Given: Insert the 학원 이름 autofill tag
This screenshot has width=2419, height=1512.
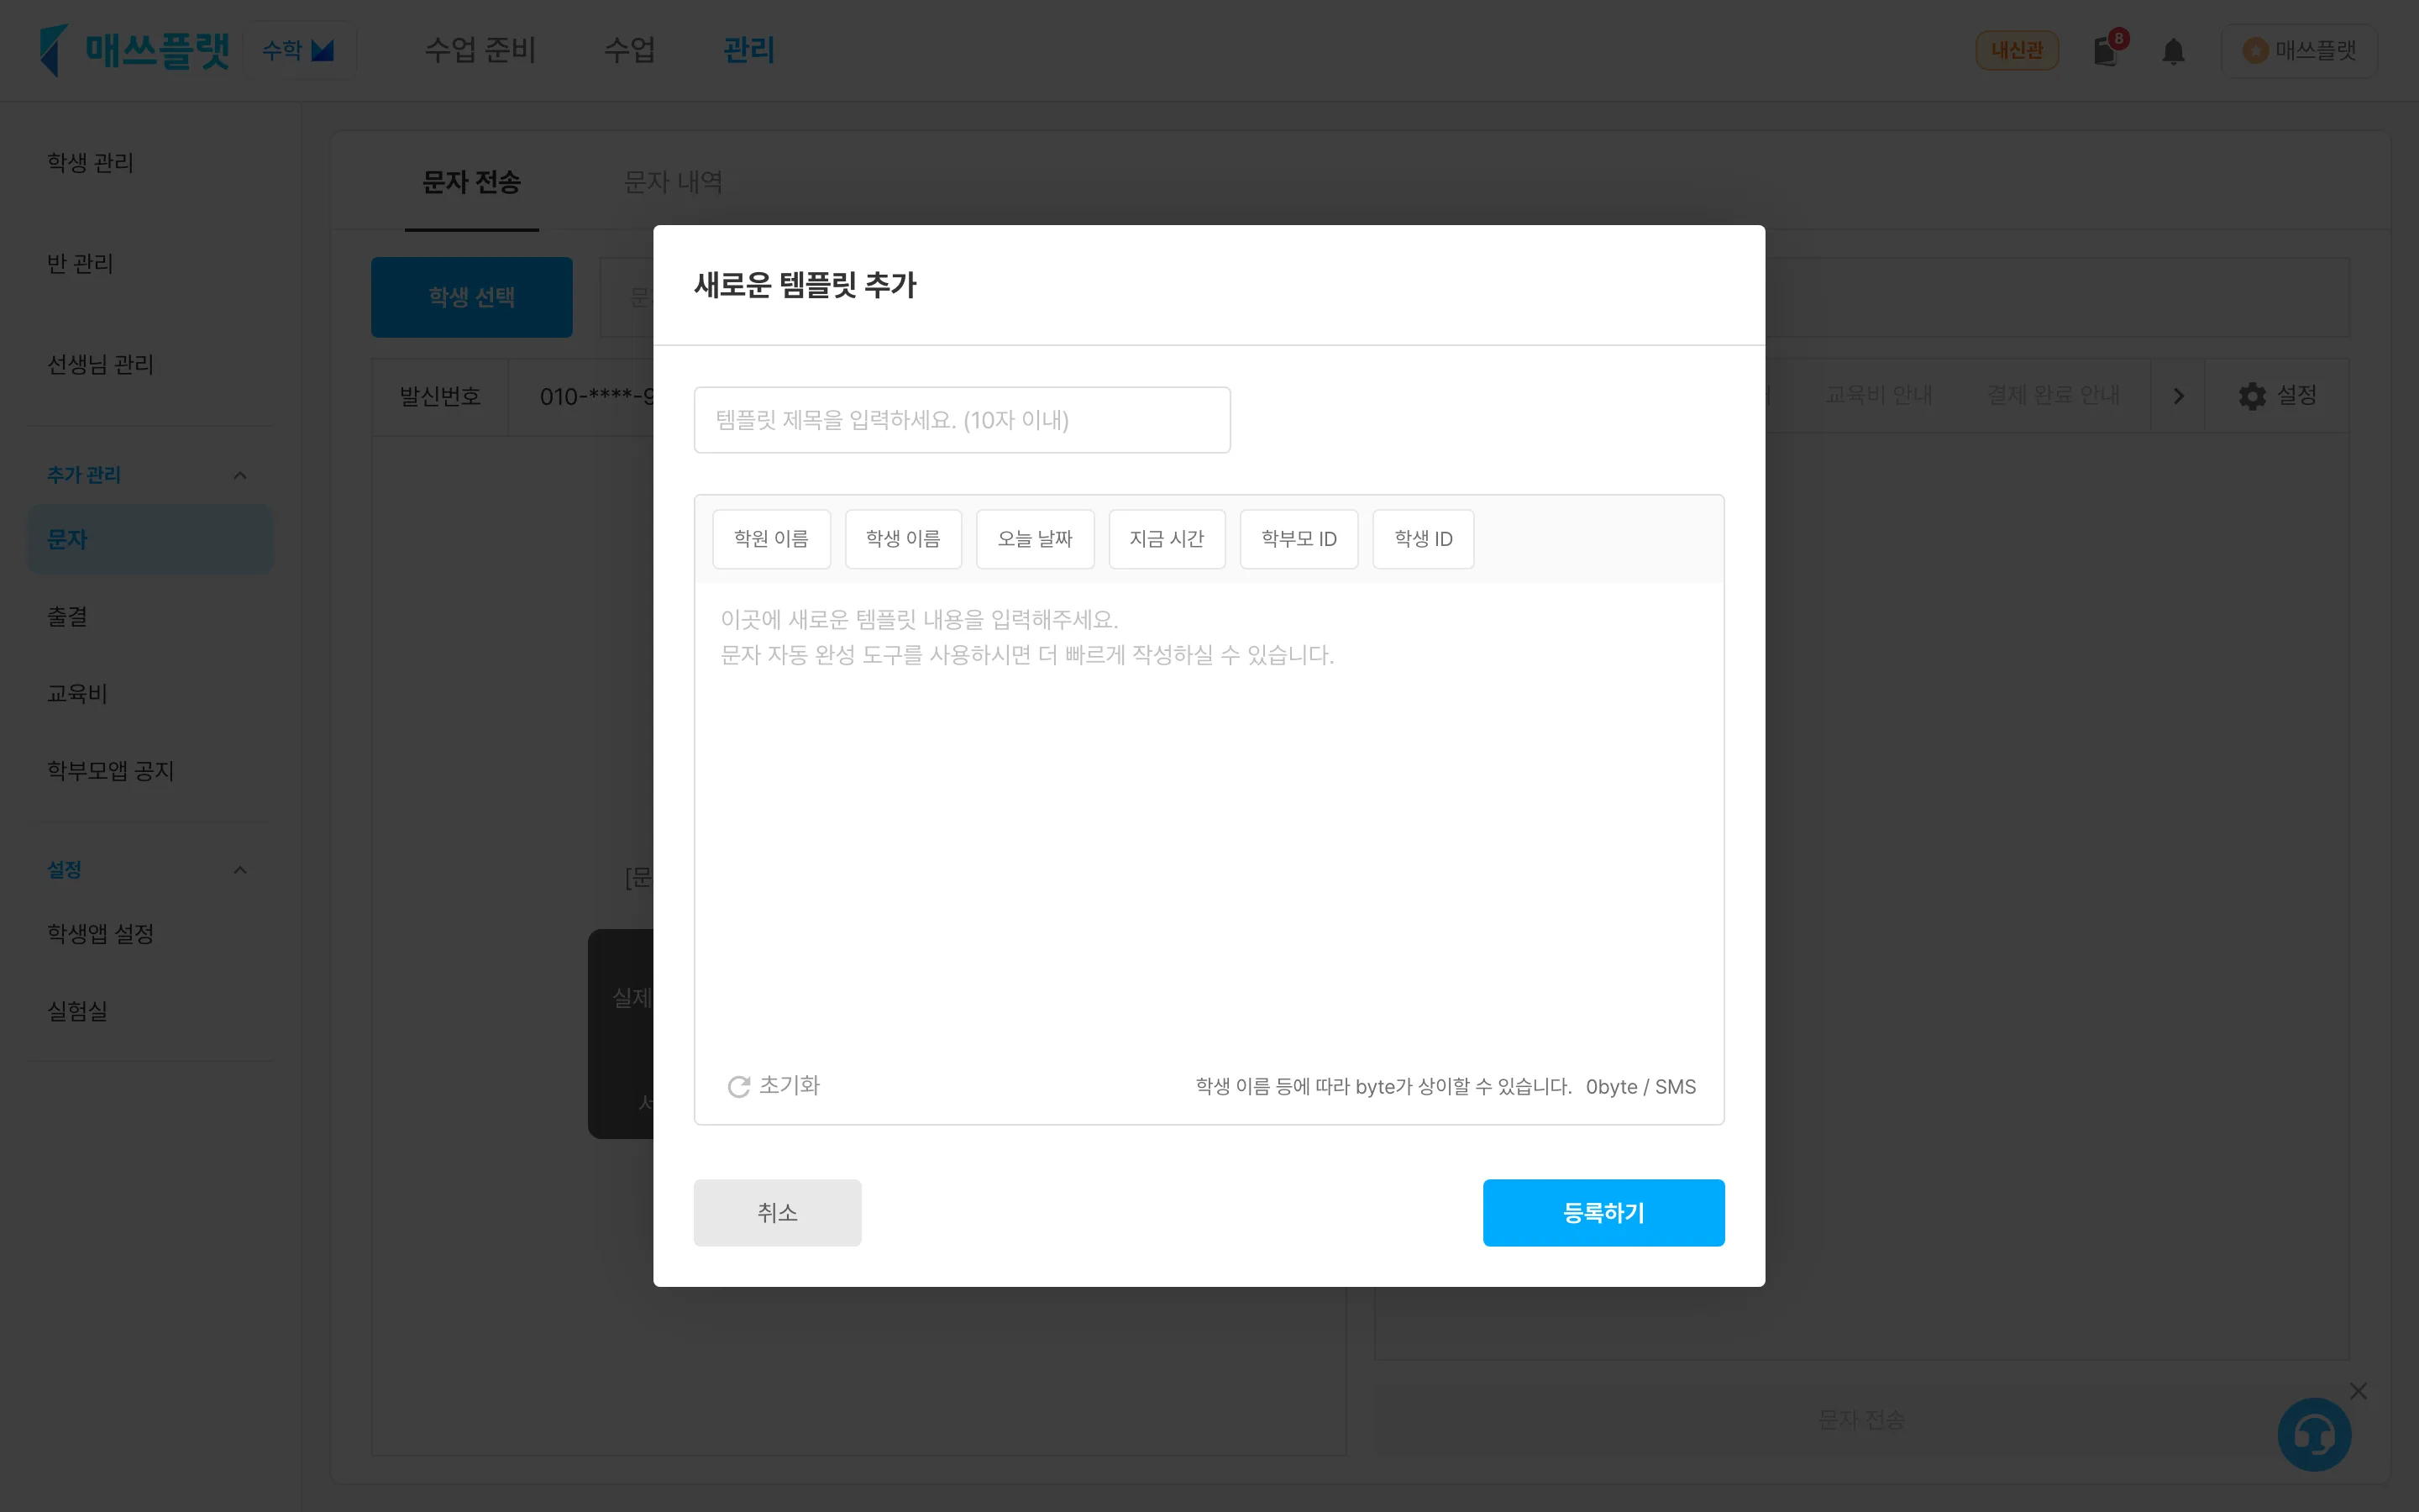Looking at the screenshot, I should [x=771, y=539].
